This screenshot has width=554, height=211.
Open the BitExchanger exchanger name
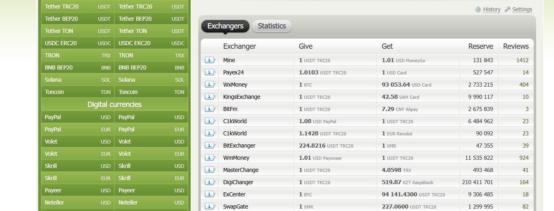point(239,146)
